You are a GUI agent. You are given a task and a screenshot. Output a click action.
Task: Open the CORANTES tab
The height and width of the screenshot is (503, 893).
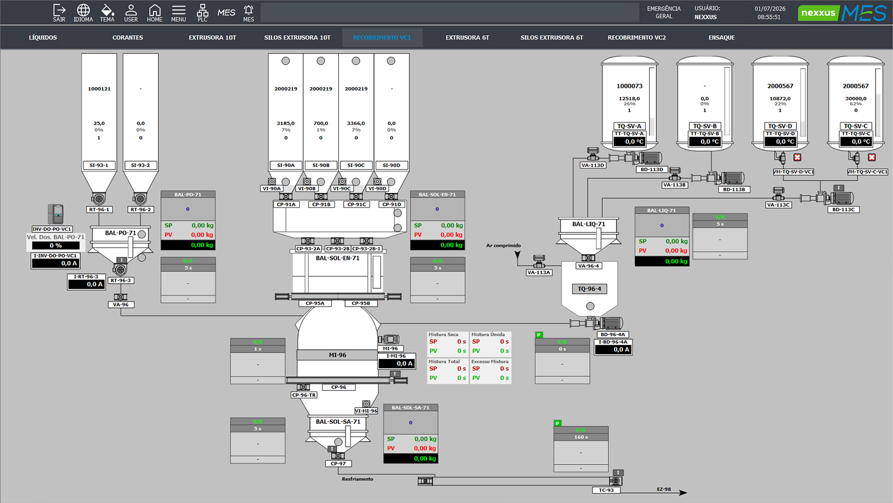(x=128, y=37)
